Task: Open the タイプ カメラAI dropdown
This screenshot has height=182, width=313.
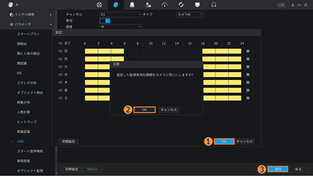Action: [190, 15]
